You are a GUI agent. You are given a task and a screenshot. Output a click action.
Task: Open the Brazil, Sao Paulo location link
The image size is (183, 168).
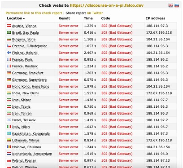[26, 33]
